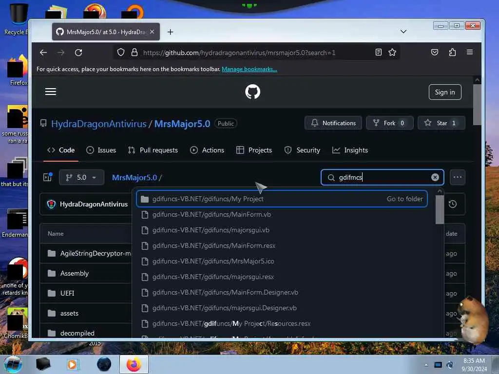Open the gdifuncs/majorsgui.vb result
Viewport: 499px width, 374px height.
[282, 230]
